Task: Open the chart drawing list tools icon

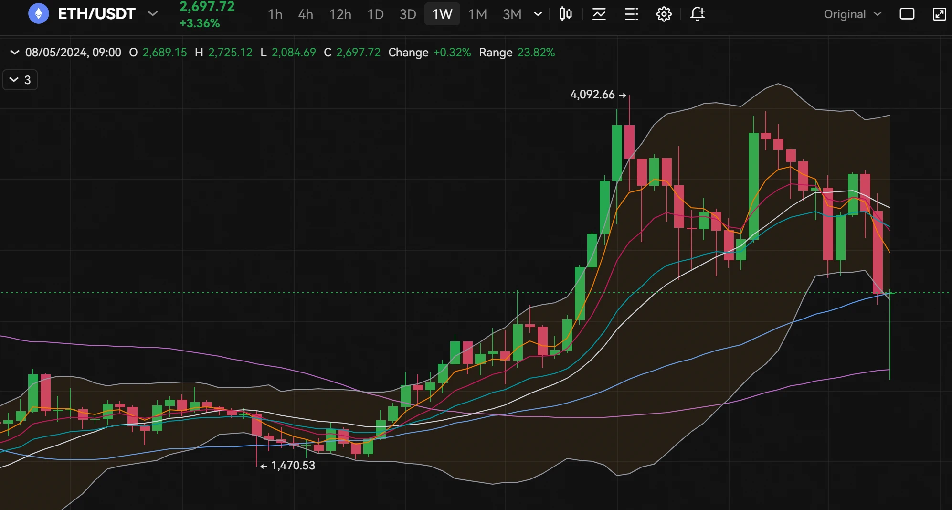Action: point(632,14)
